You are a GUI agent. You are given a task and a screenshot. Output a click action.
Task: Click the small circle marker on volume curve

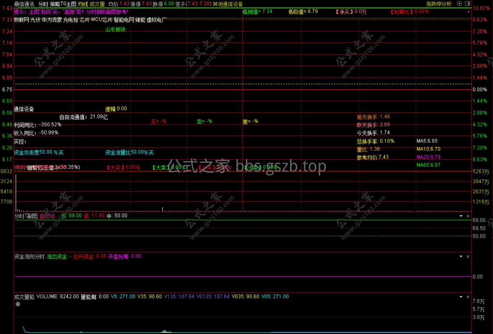pyautogui.click(x=165, y=332)
